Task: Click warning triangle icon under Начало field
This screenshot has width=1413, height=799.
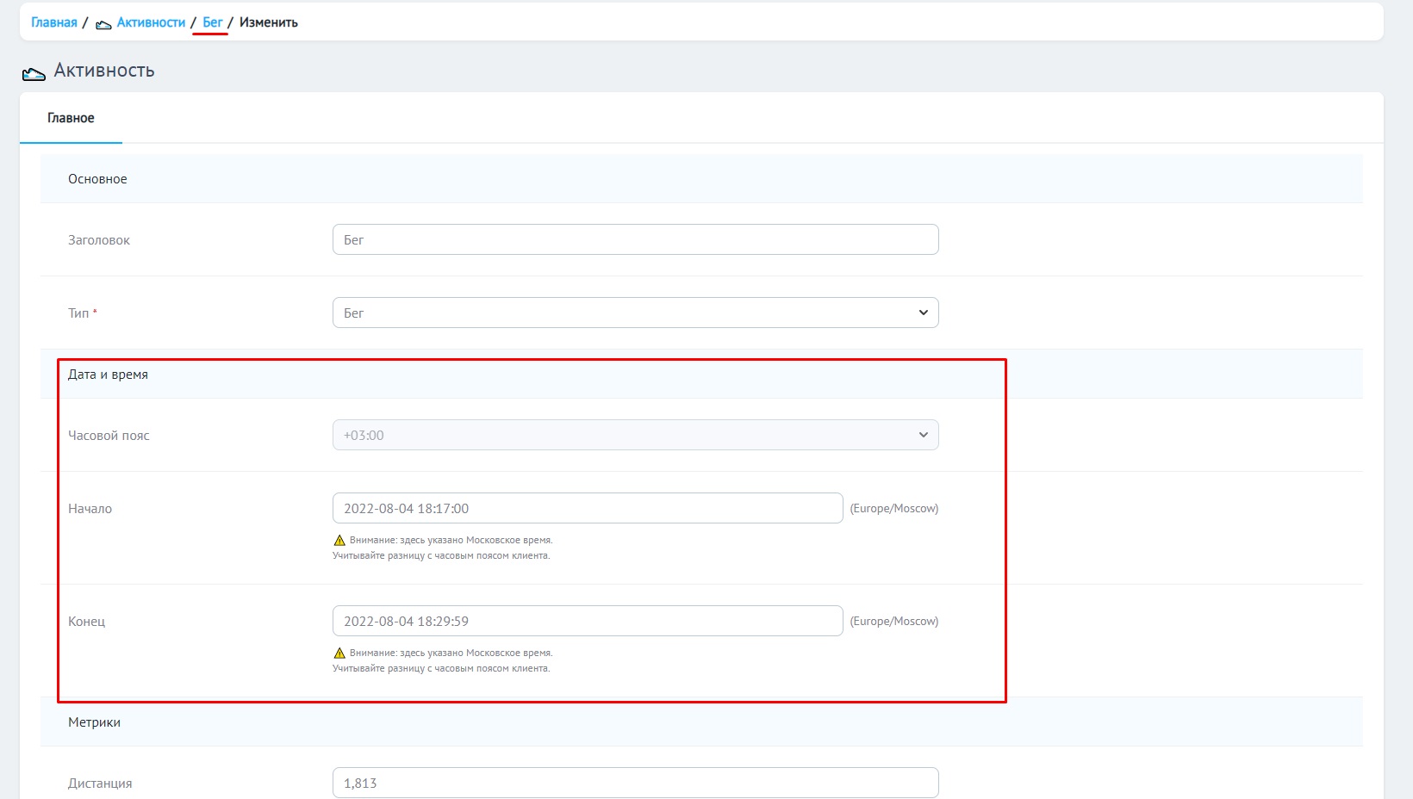Action: click(x=339, y=541)
